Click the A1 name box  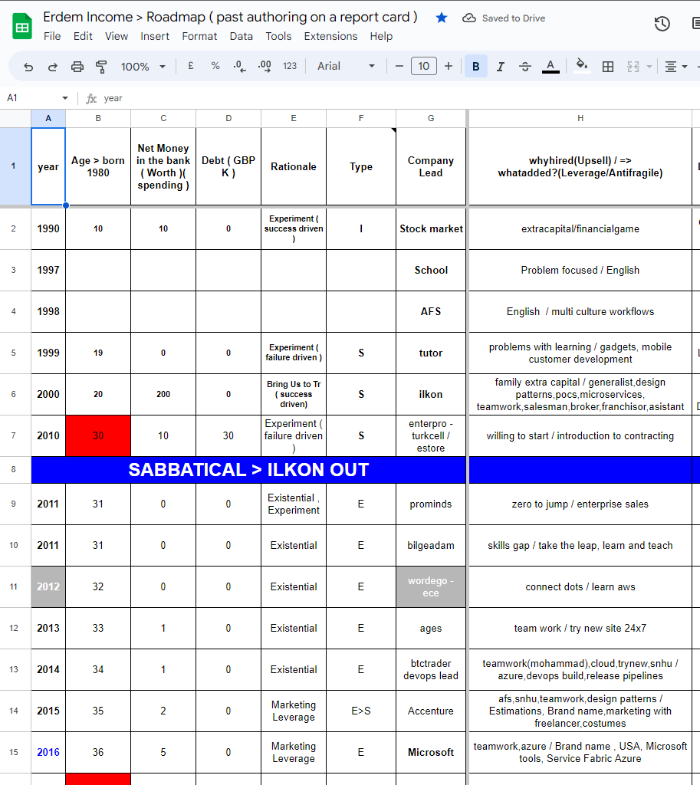(30, 98)
